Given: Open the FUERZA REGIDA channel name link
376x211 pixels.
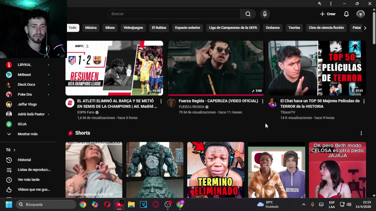Looking at the screenshot, I should (x=192, y=107).
